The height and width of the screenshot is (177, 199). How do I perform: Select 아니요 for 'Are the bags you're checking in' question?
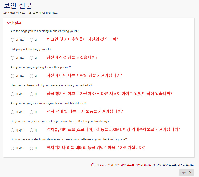click(x=12, y=40)
